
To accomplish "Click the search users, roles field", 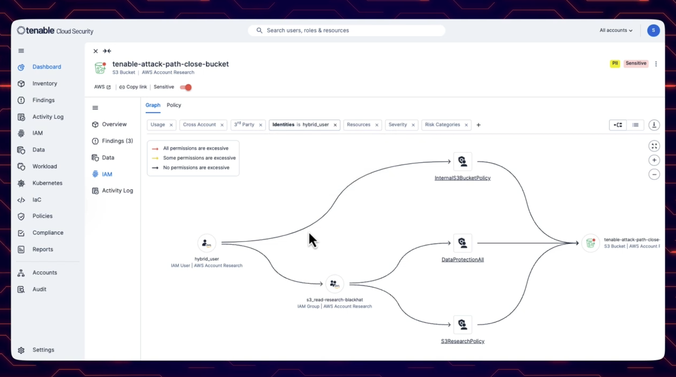I will pyautogui.click(x=347, y=30).
